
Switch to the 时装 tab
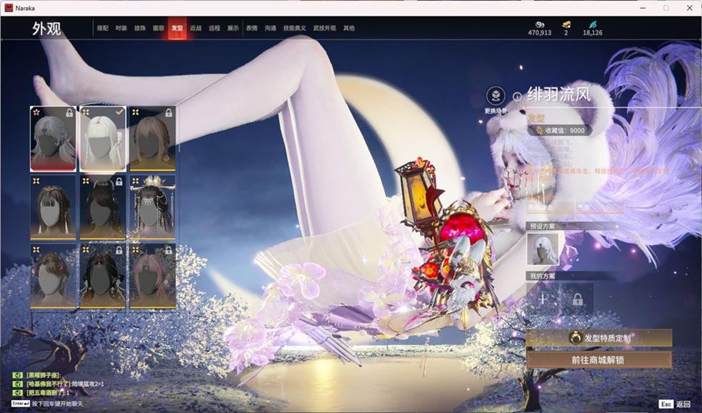pos(121,28)
